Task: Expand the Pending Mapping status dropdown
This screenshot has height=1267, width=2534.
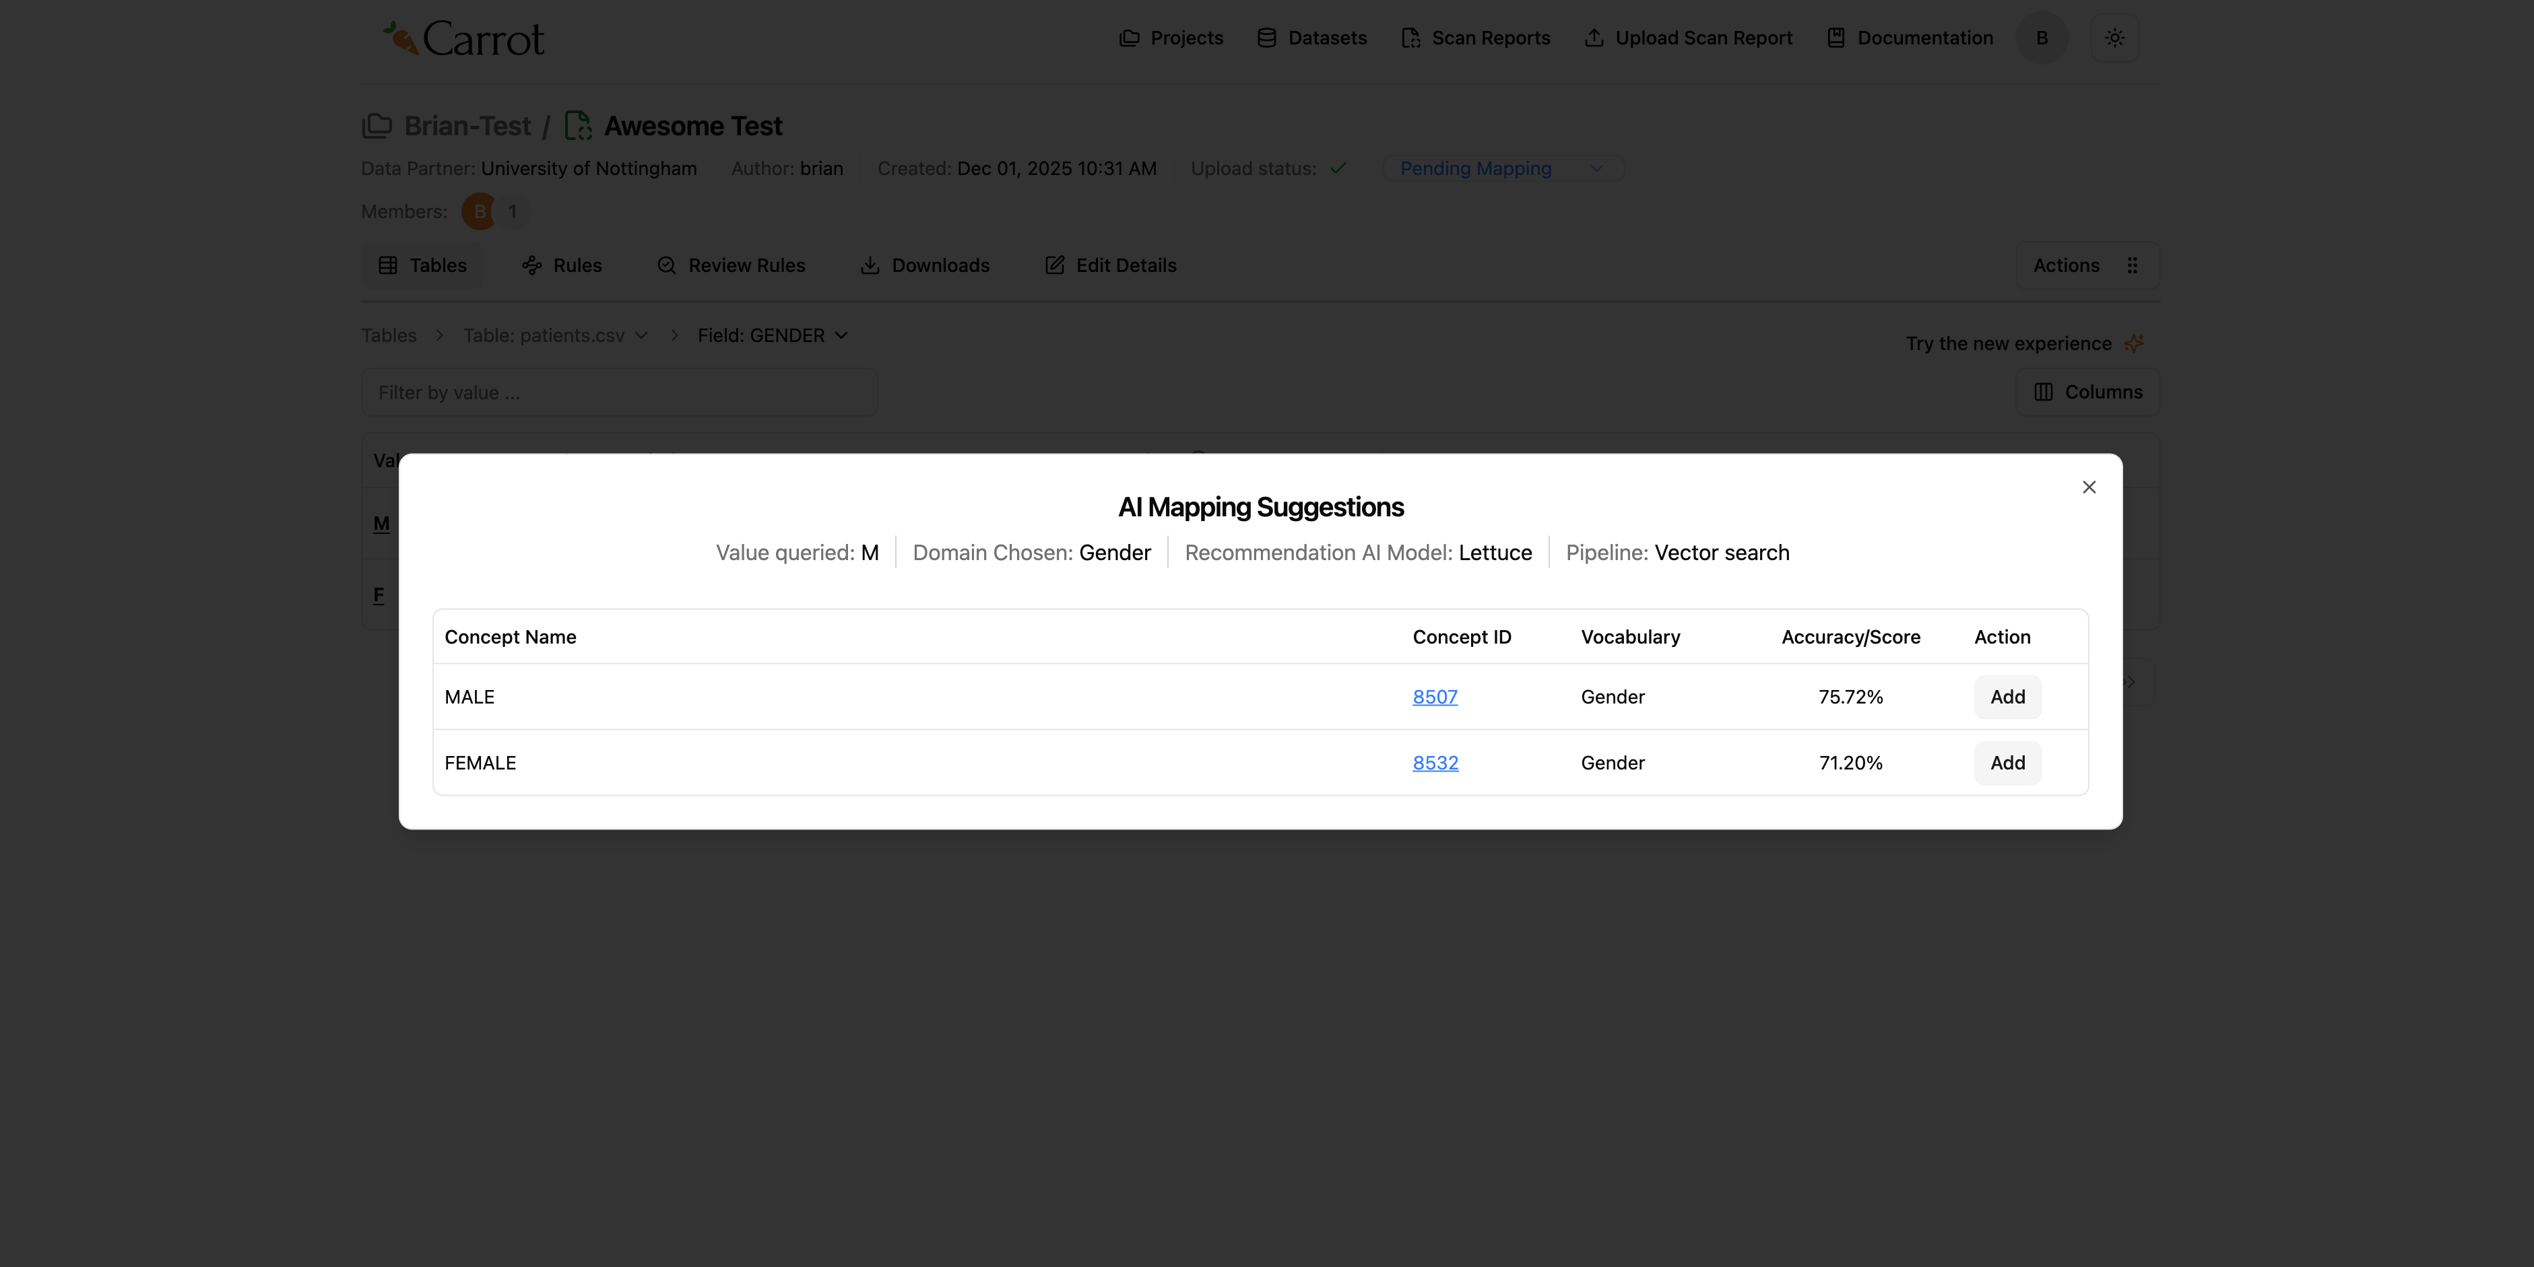Action: click(1502, 169)
